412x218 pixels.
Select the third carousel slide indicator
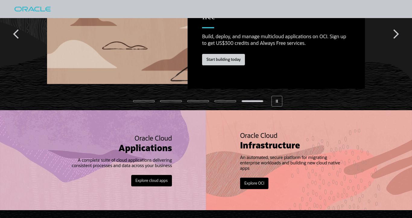pos(198,101)
